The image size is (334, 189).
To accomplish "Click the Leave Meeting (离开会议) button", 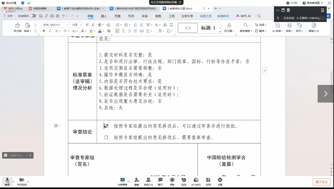I will (x=322, y=182).
